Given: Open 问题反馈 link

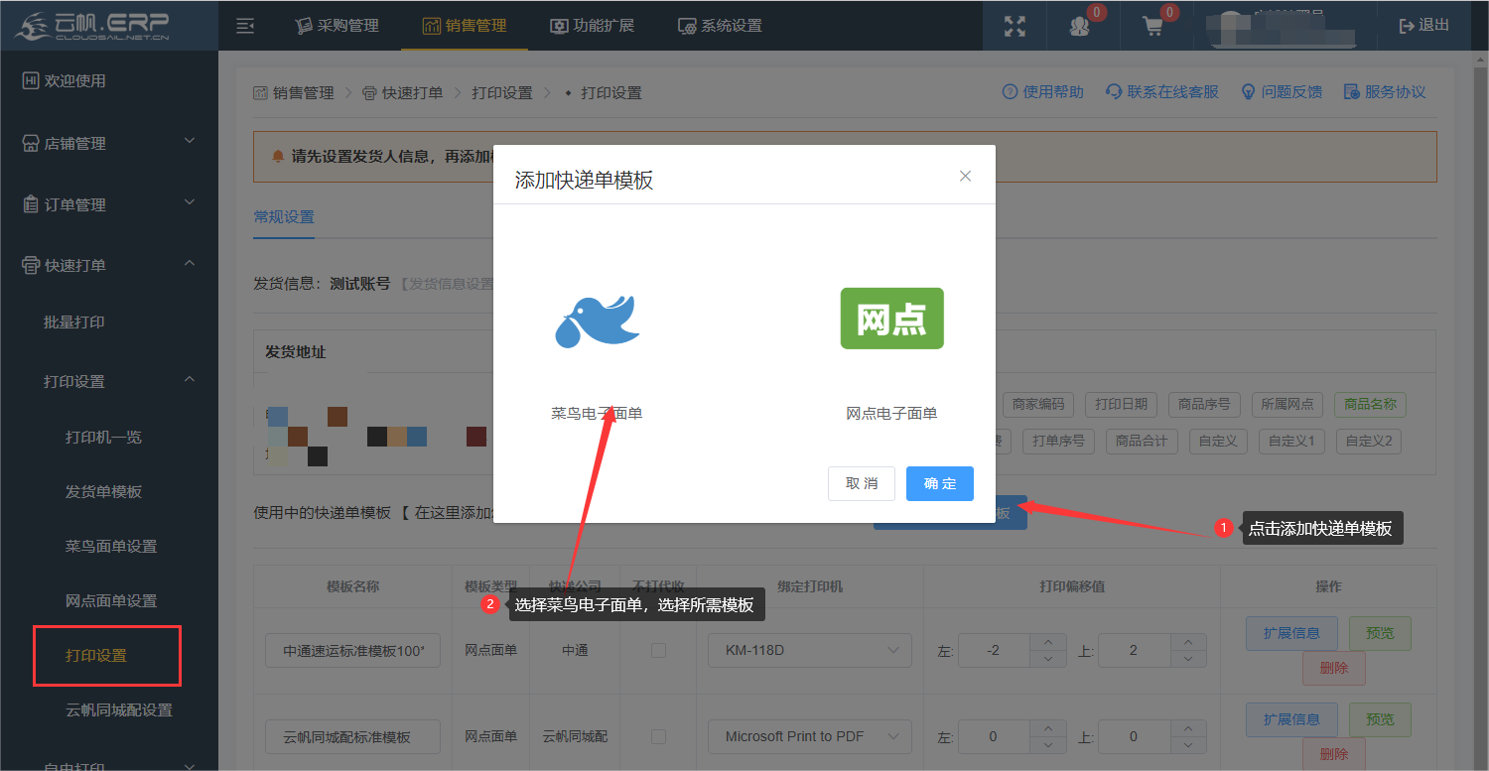Looking at the screenshot, I should coord(1282,91).
